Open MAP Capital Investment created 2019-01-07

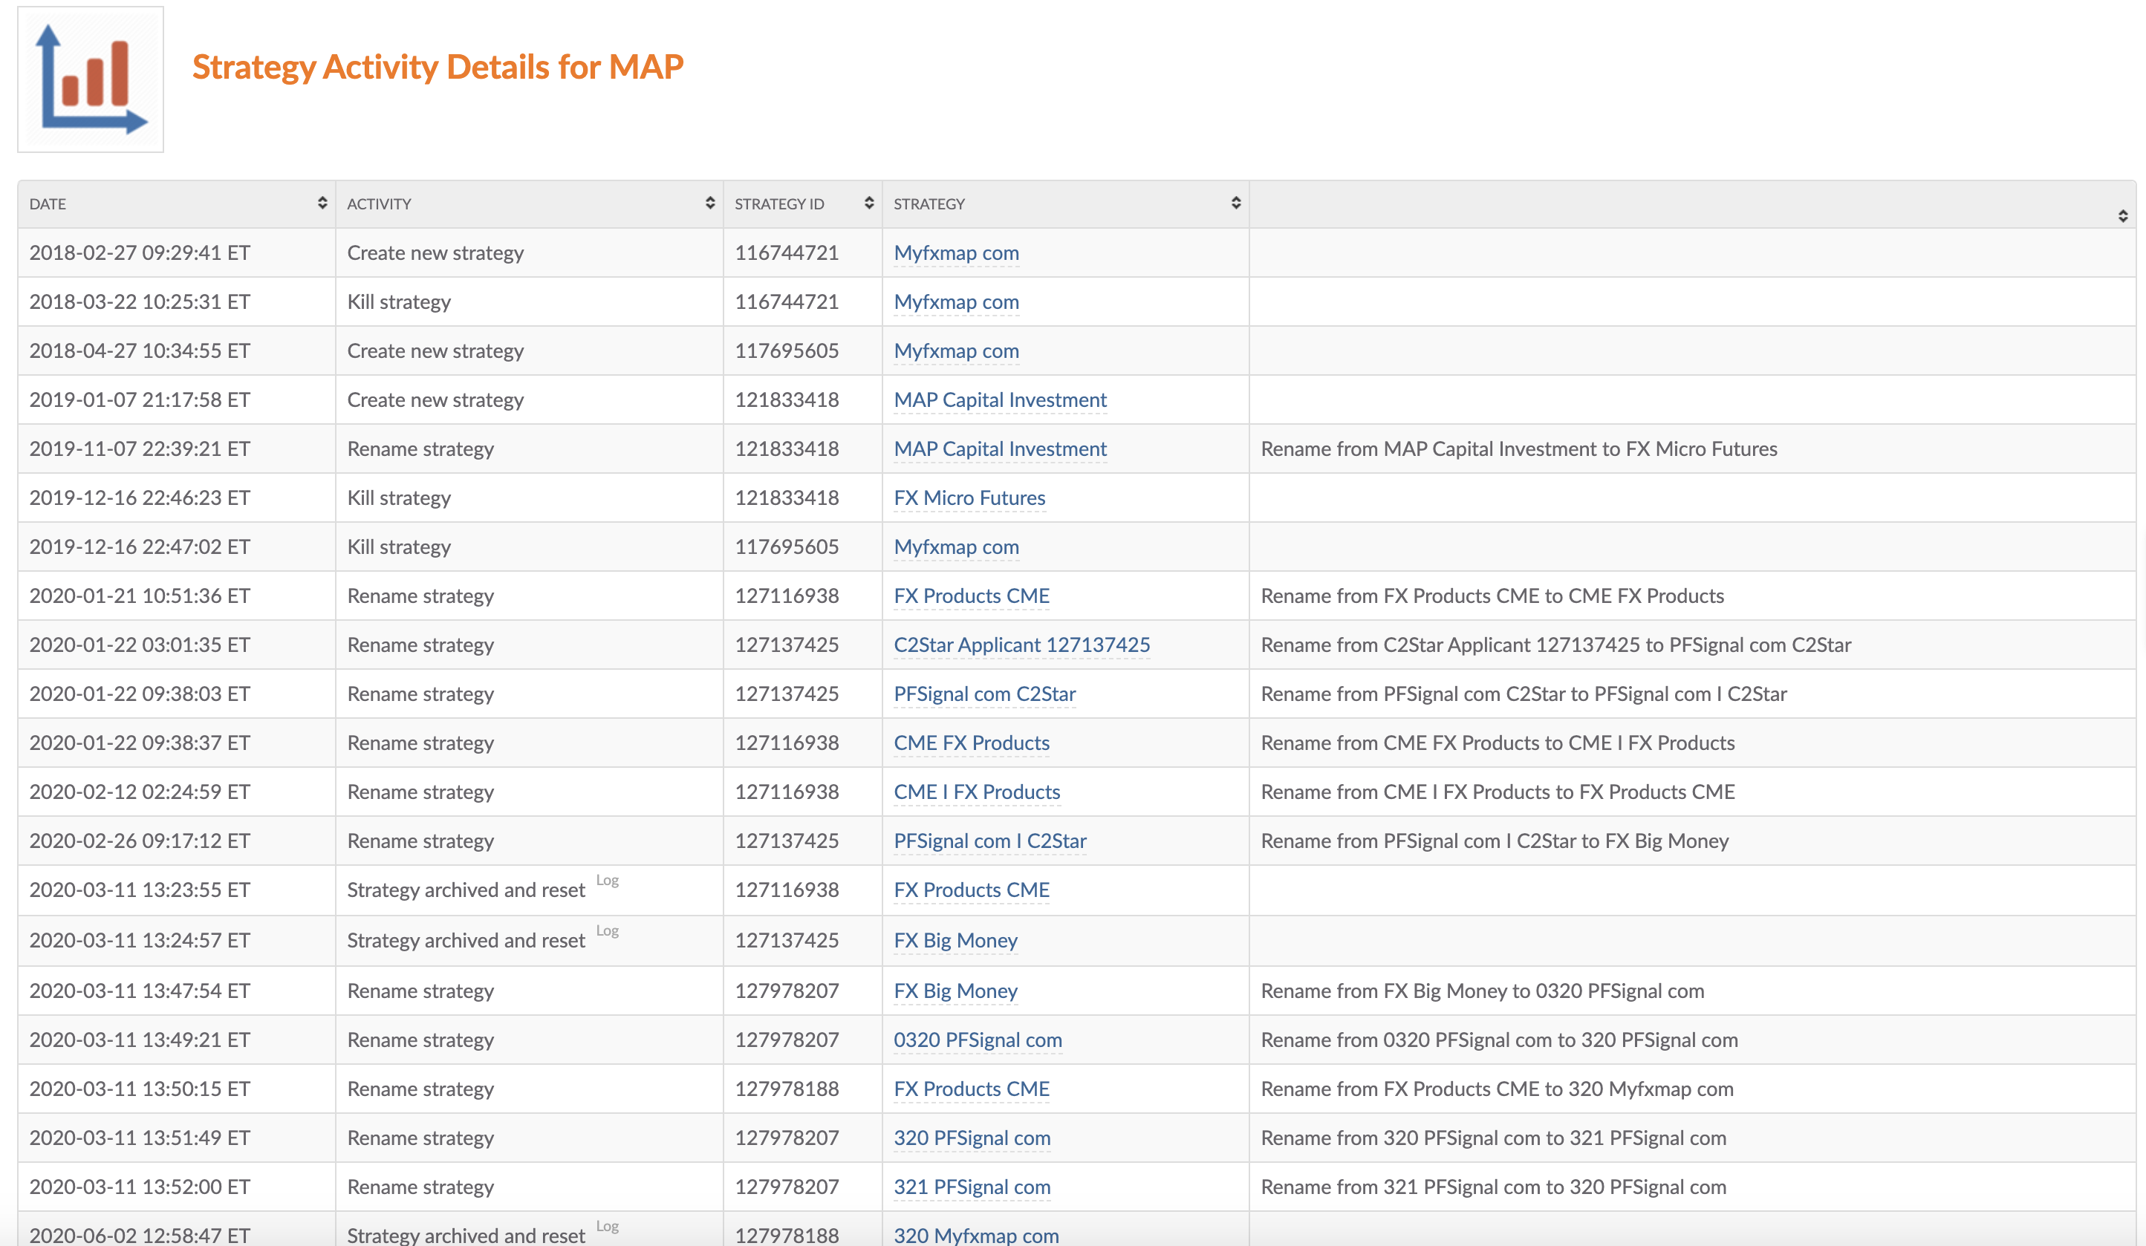tap(1000, 400)
